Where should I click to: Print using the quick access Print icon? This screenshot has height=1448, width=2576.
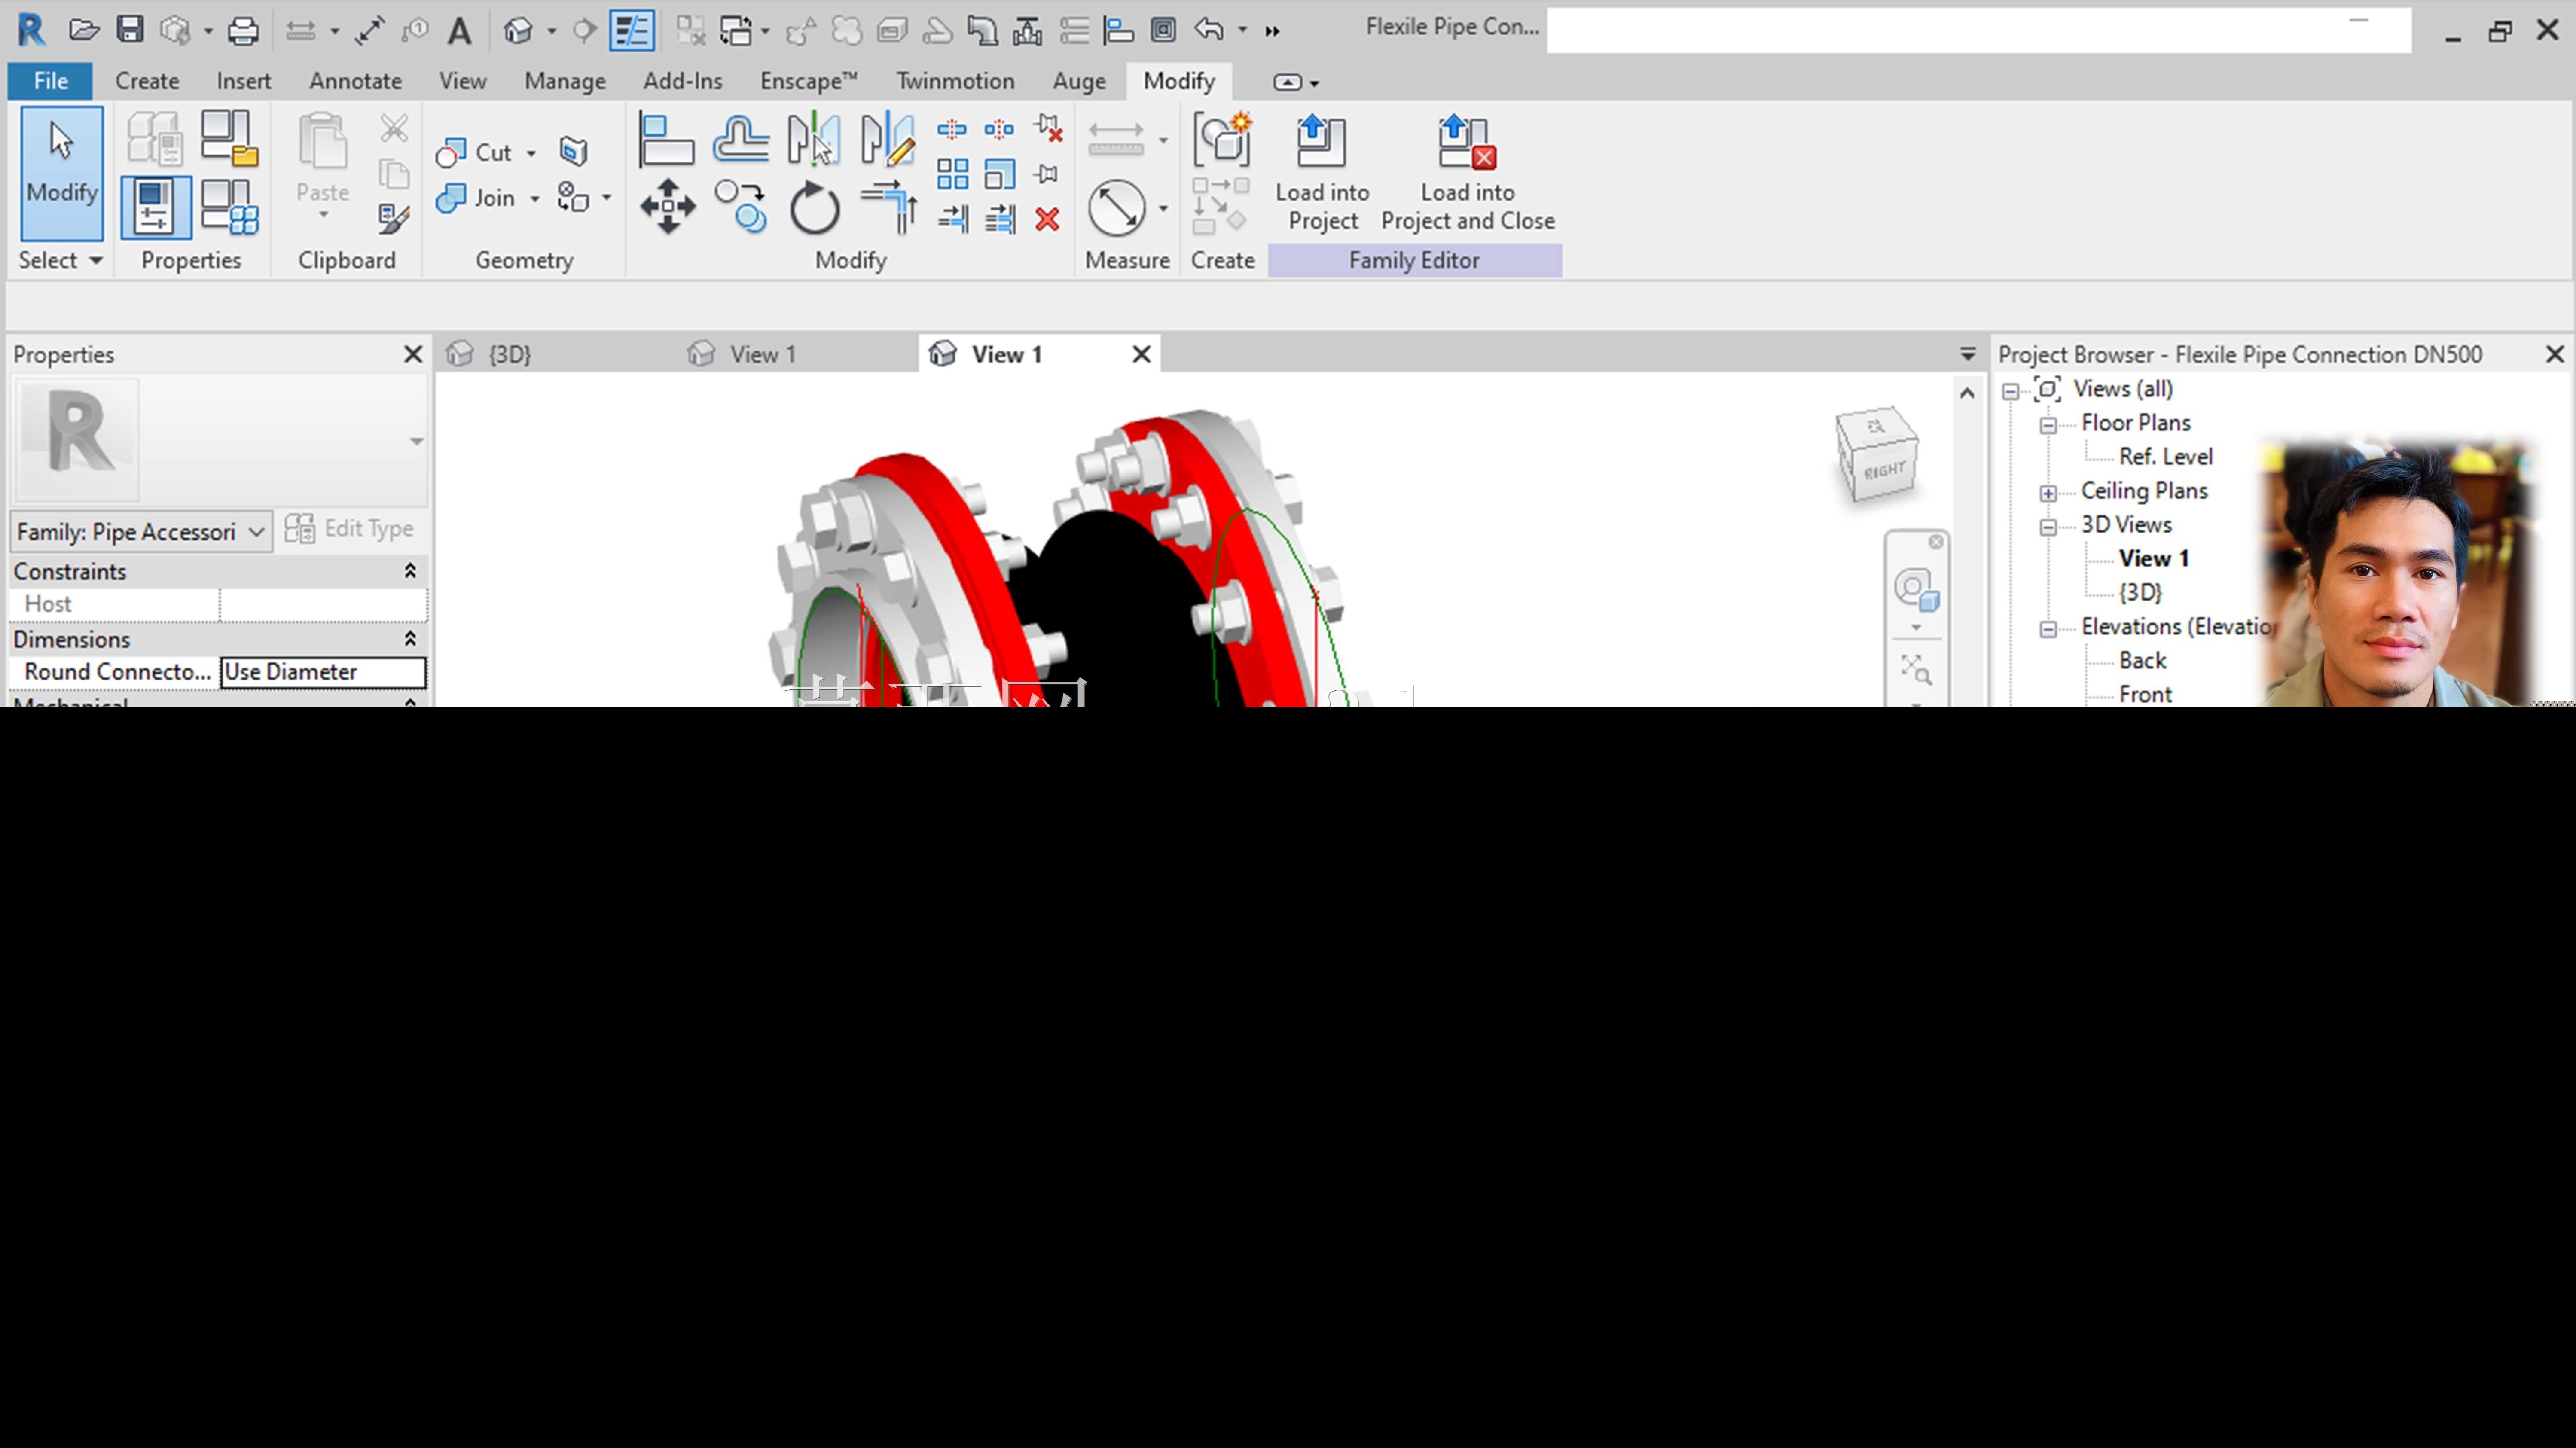[x=243, y=31]
